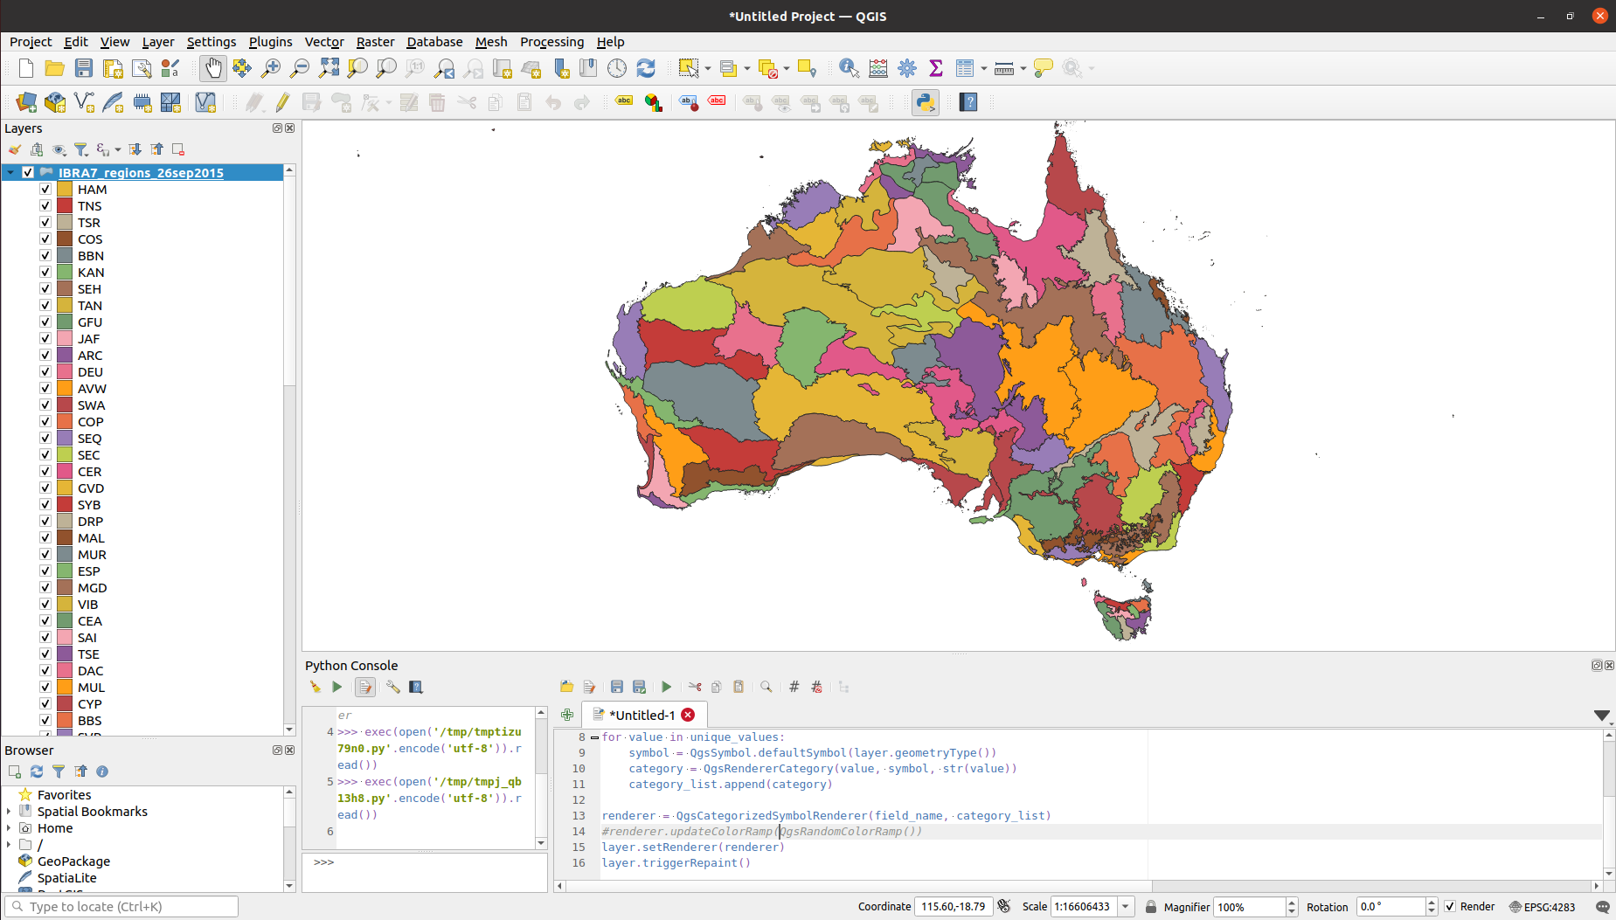Uncheck the TNS category
The image size is (1616, 920).
(x=45, y=205)
